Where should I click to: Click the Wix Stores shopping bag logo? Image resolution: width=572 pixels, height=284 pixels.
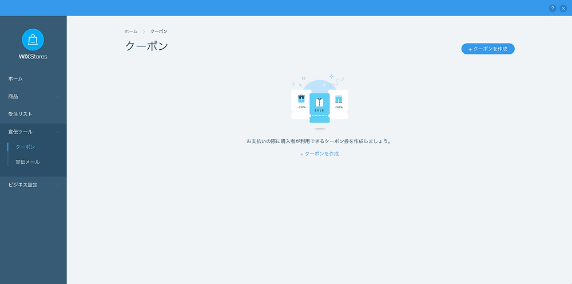click(33, 40)
